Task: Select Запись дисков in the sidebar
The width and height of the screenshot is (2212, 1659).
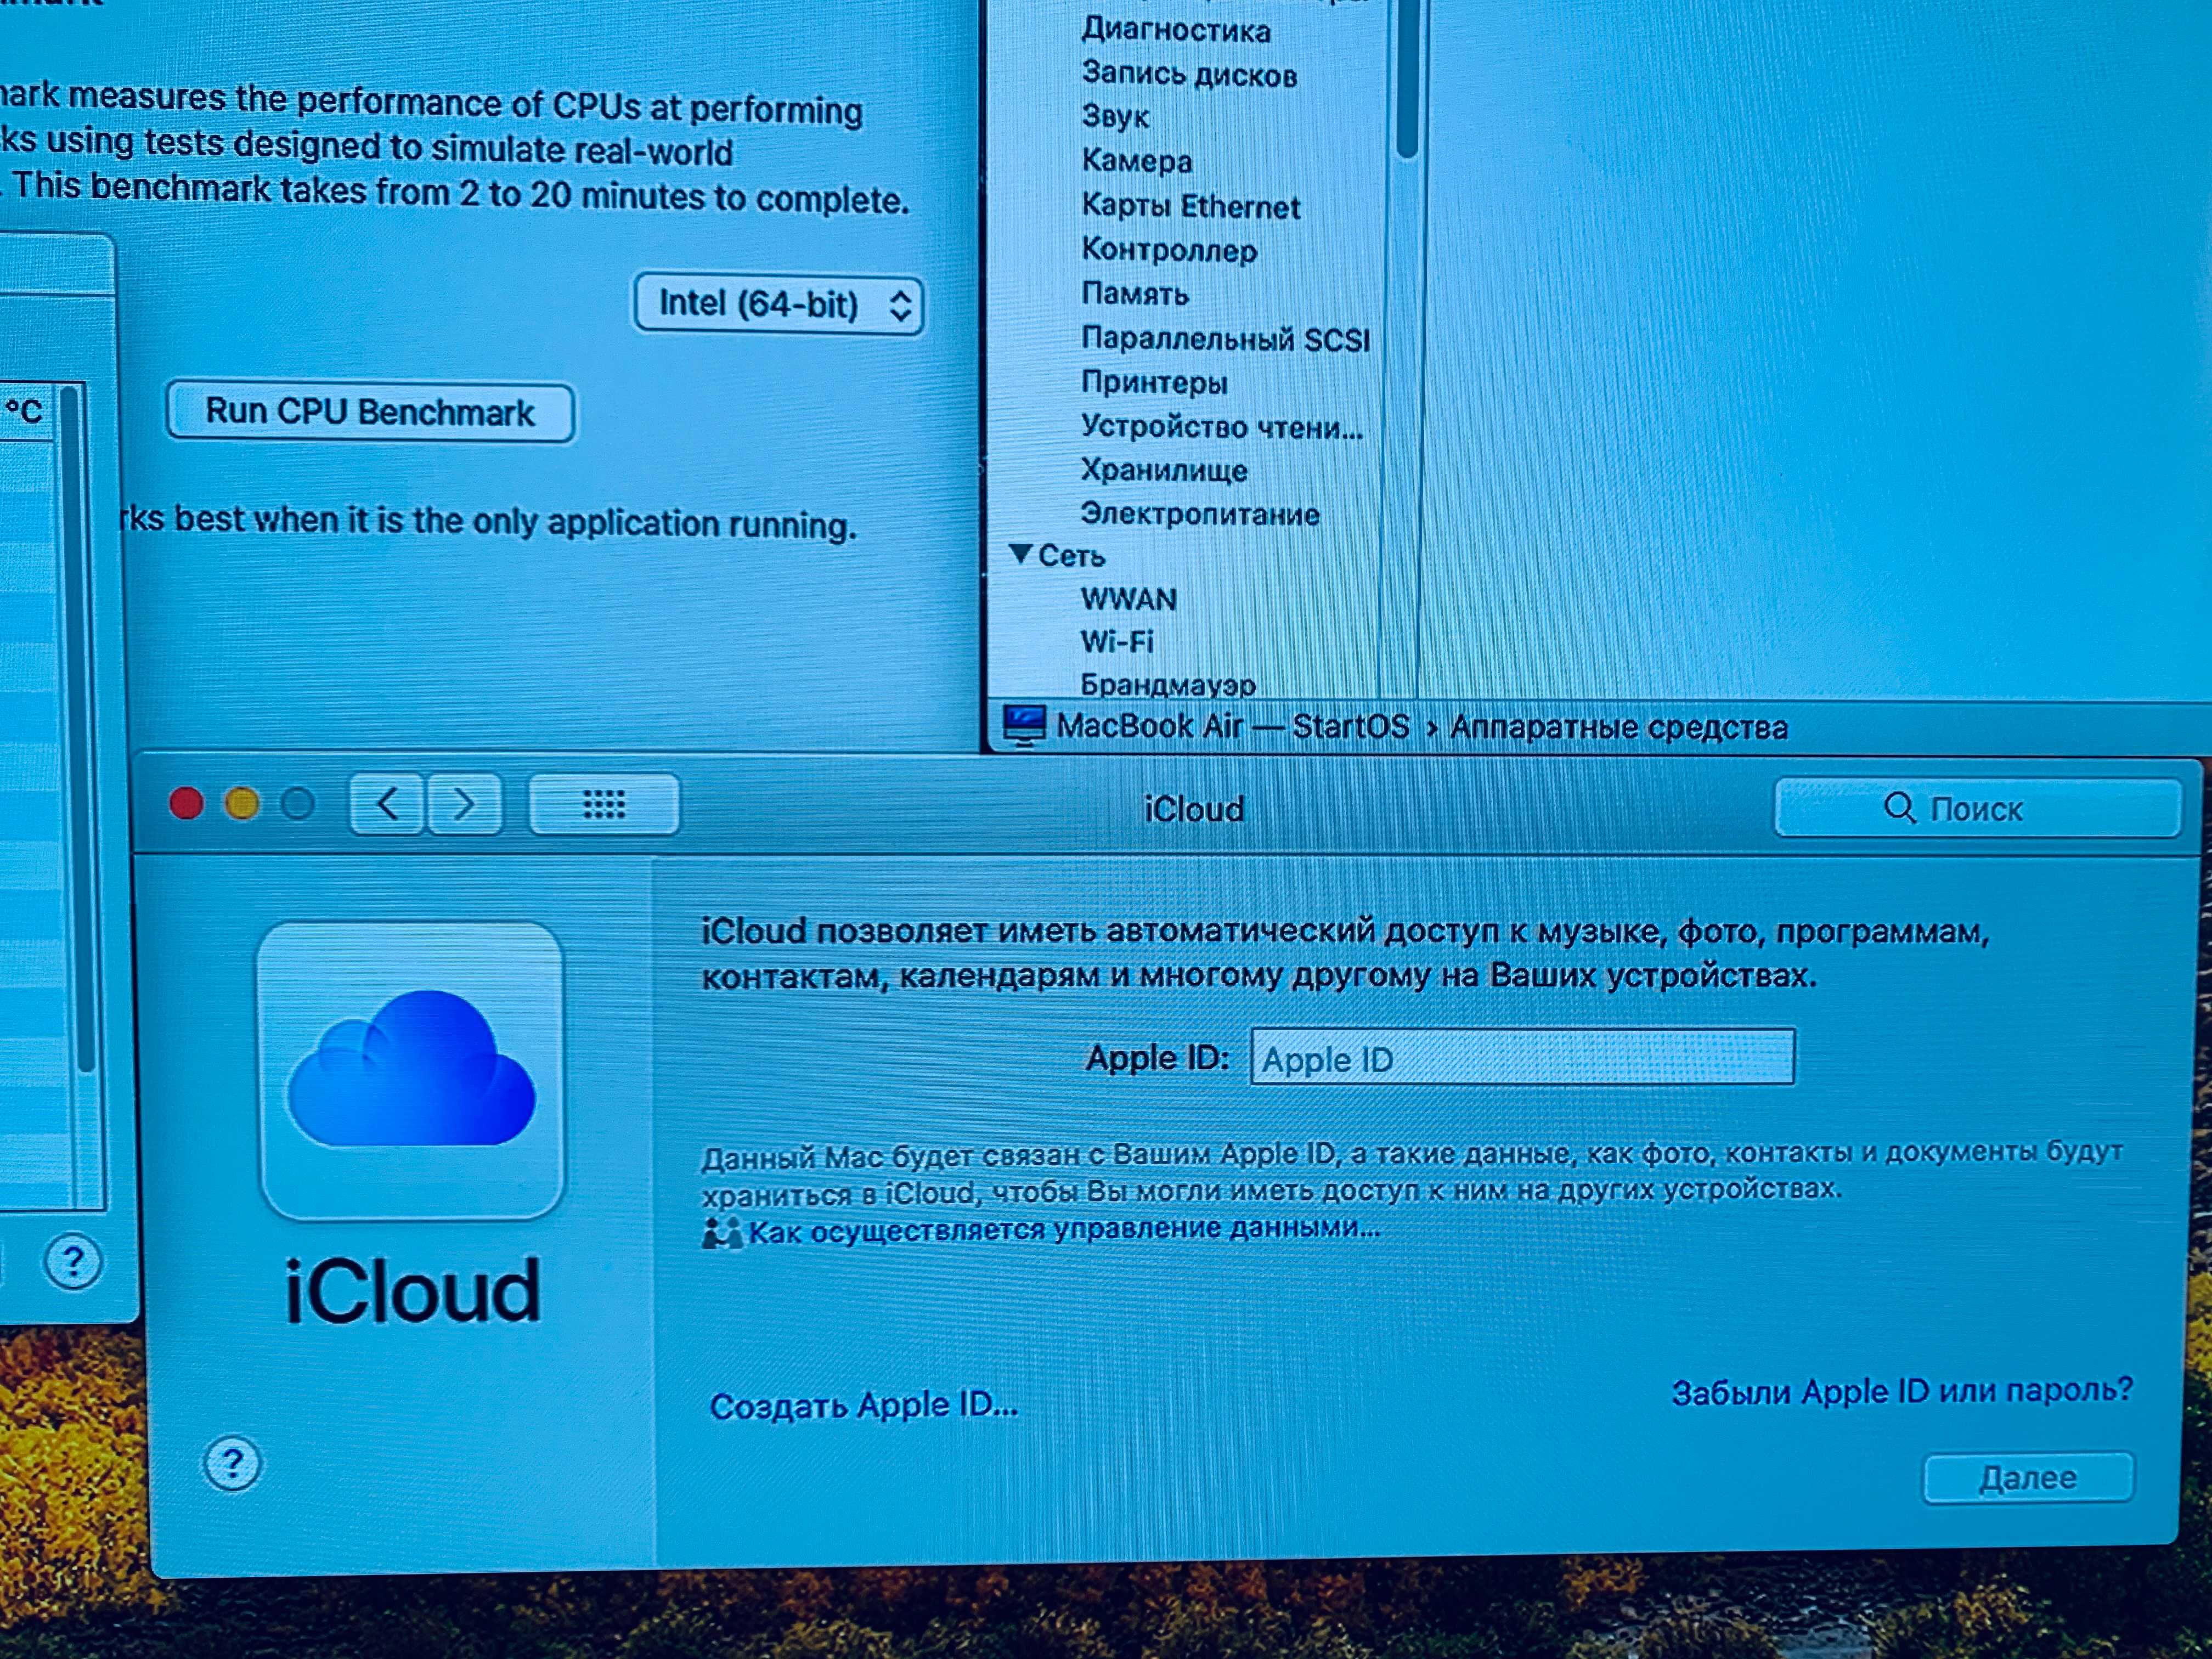Action: (x=1189, y=74)
